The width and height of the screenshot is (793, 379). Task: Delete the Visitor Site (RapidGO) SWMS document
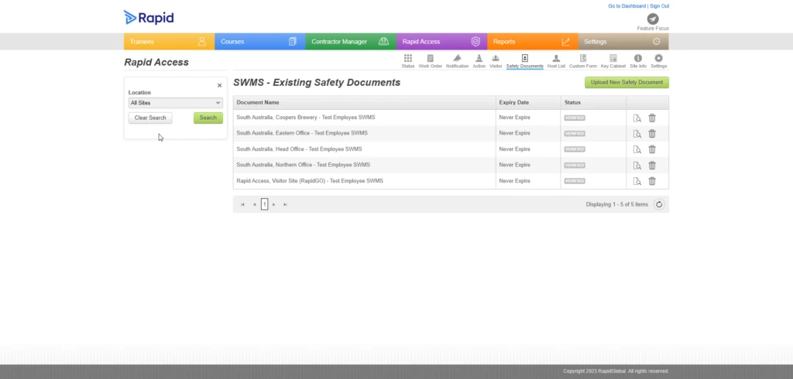click(652, 181)
